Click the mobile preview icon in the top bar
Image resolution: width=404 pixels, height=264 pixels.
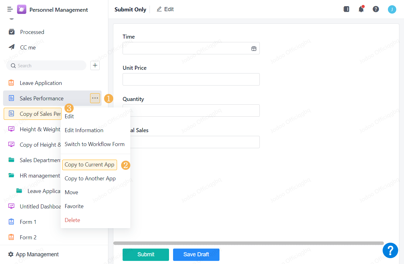pos(346,9)
